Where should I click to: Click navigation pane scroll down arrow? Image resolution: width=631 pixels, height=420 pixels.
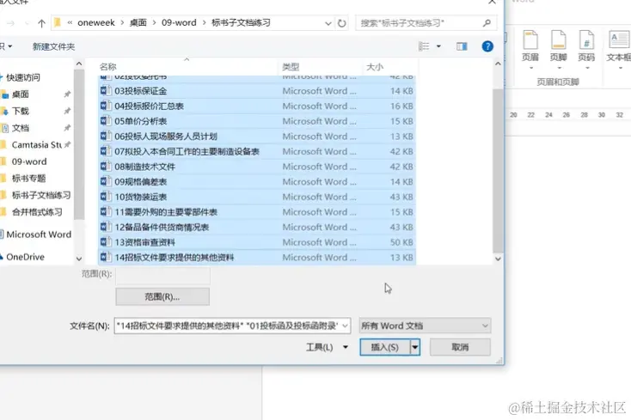(79, 259)
